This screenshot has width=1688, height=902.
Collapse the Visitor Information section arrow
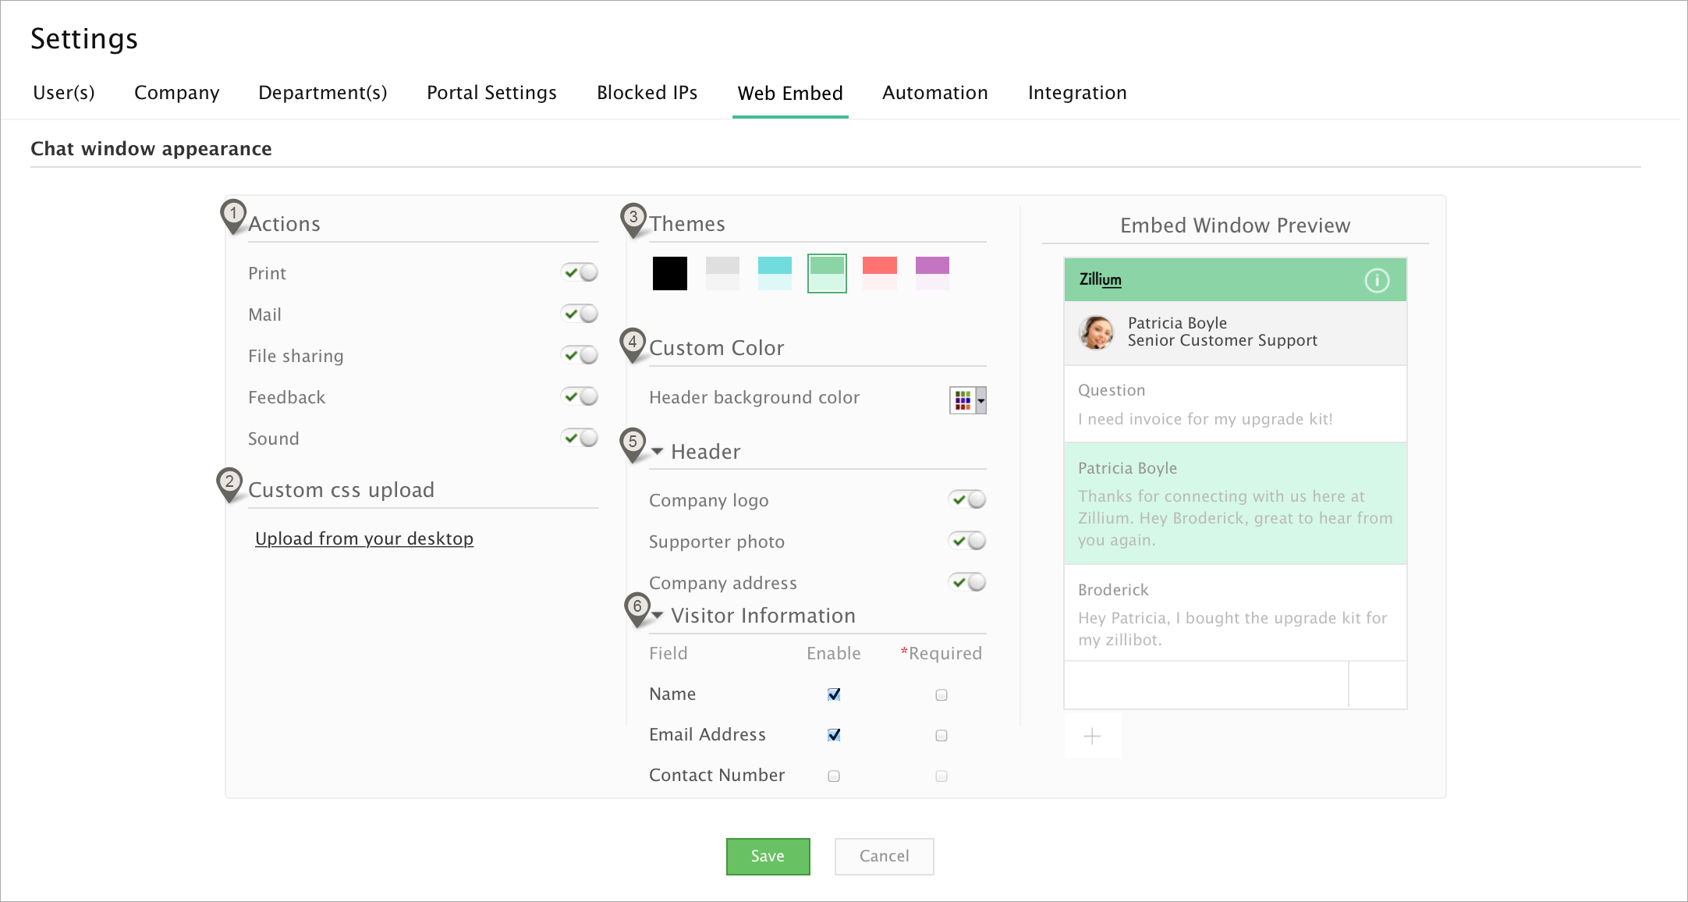coord(658,616)
